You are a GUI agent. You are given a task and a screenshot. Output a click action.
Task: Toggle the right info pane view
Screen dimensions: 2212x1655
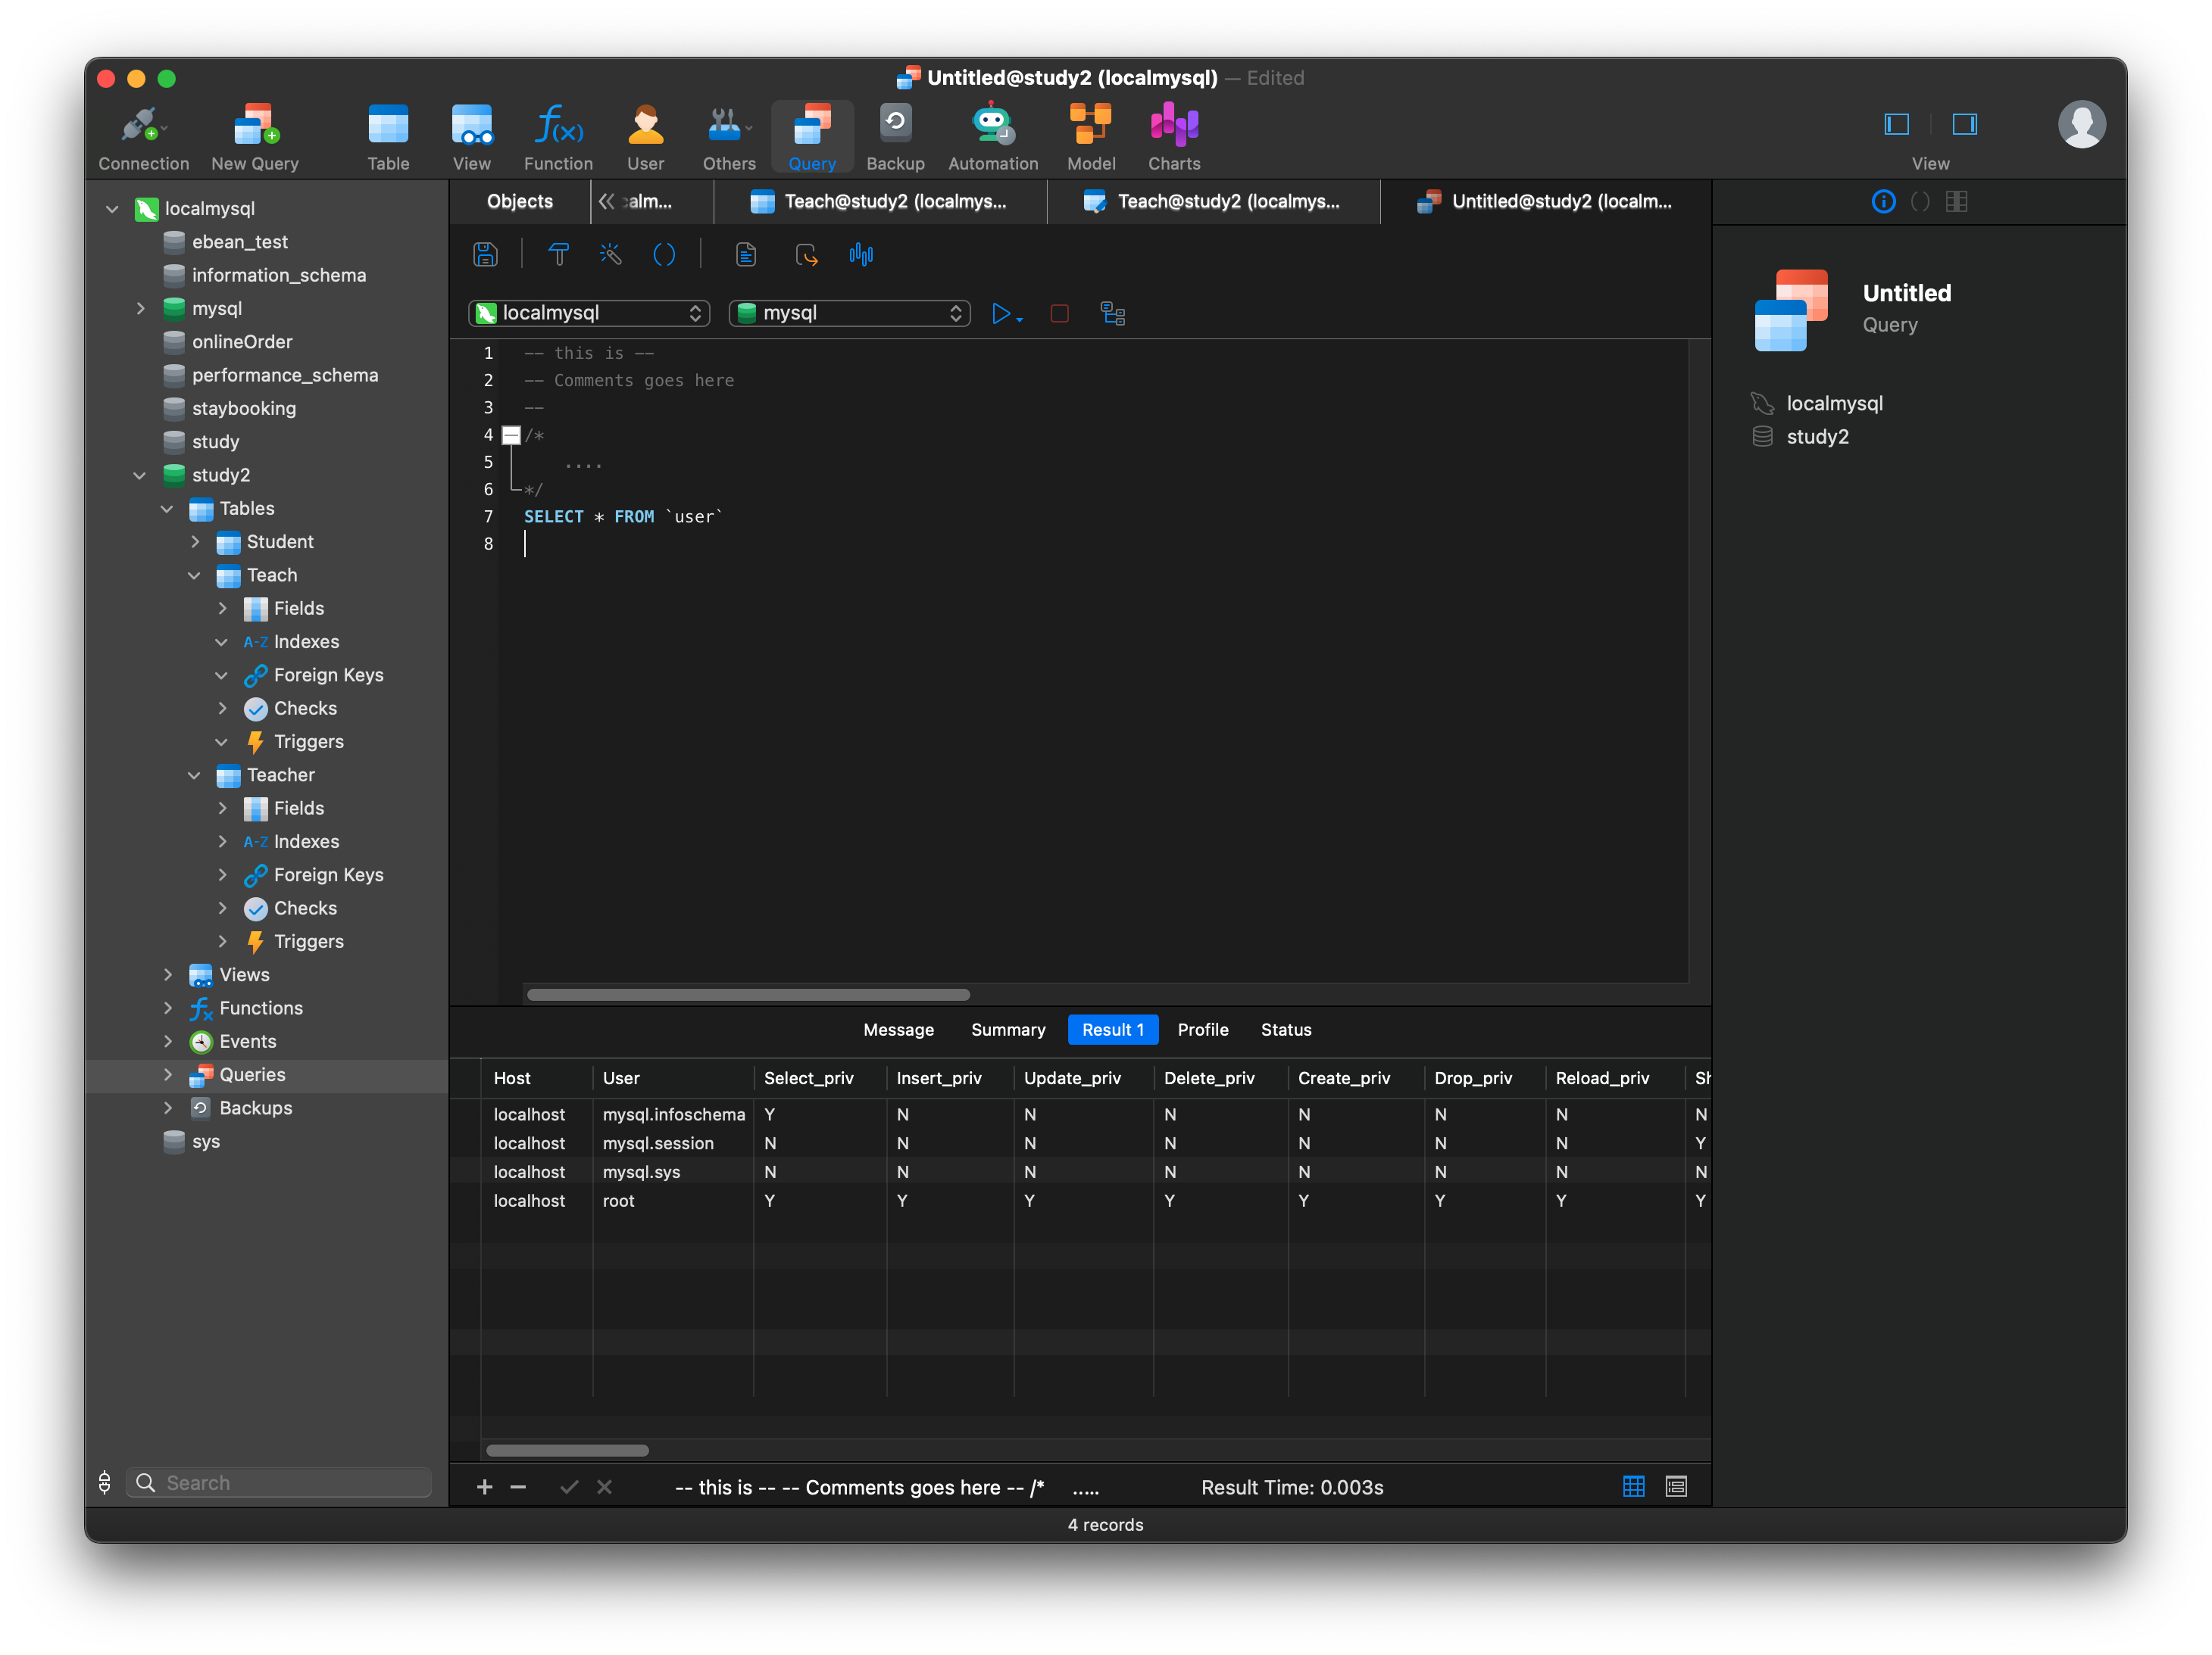1964,124
